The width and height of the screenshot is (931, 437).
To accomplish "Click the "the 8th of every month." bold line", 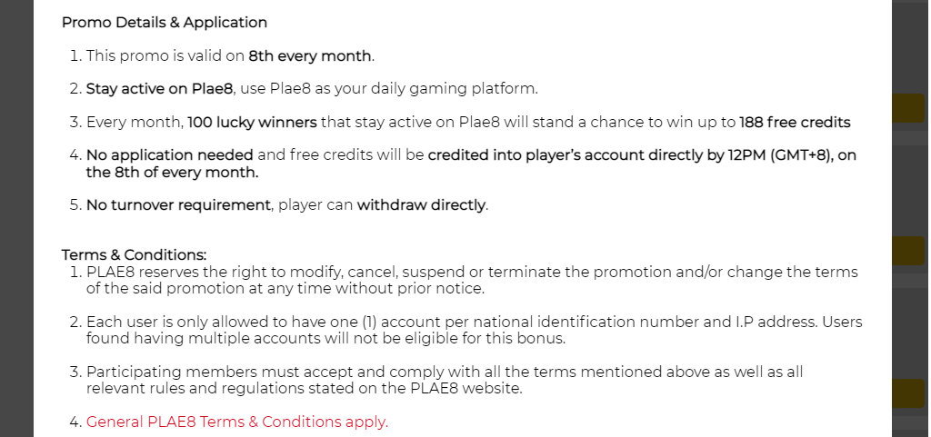I will [x=172, y=172].
